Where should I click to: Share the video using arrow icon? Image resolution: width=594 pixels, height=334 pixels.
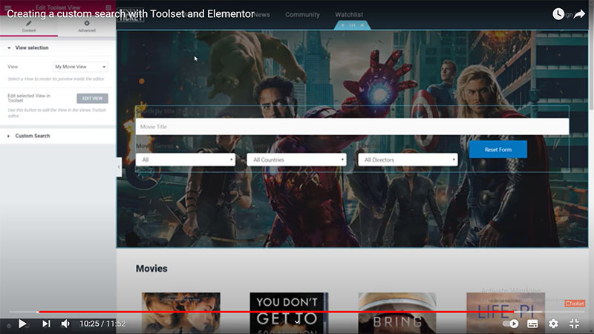pos(579,14)
